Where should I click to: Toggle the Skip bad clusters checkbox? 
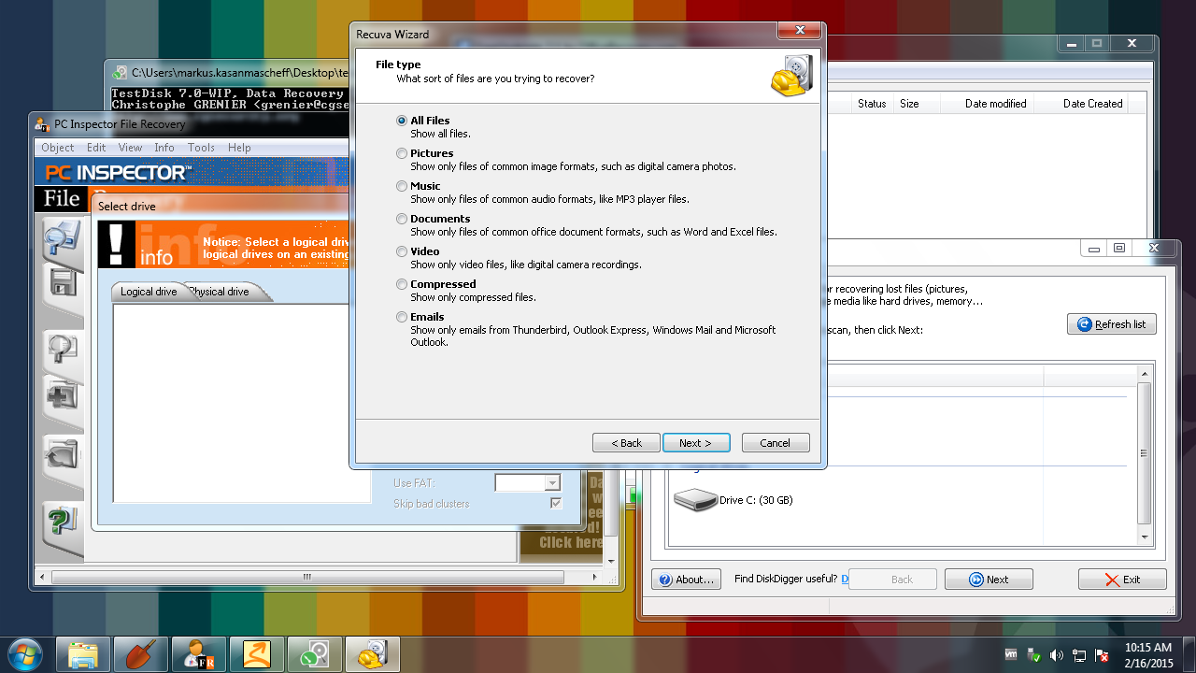(556, 504)
